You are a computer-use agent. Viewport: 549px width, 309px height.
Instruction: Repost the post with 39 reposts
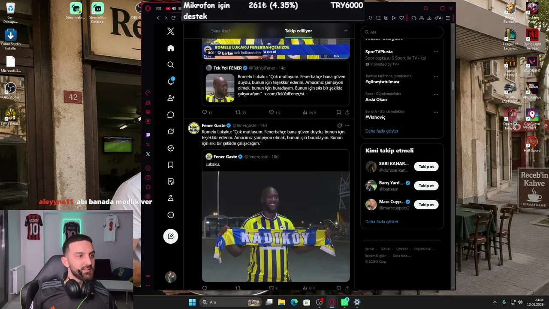238,112
